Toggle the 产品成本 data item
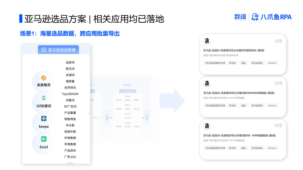This screenshot has height=170, width=303. pyautogui.click(x=70, y=150)
